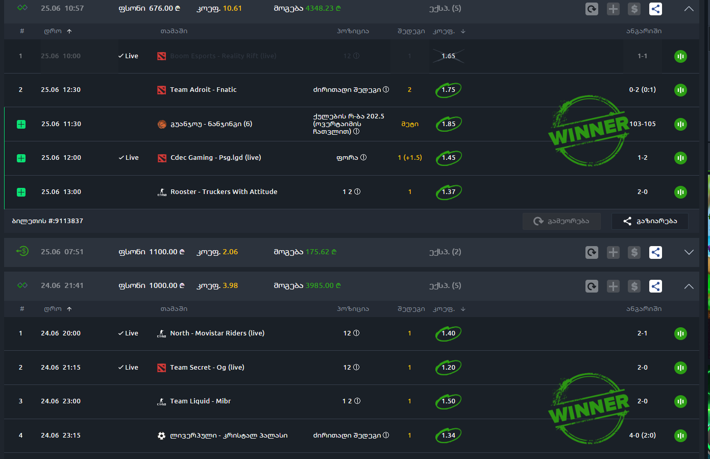Click the match name North - Movistar Riders (live)
Image resolution: width=710 pixels, height=459 pixels.
(x=217, y=333)
